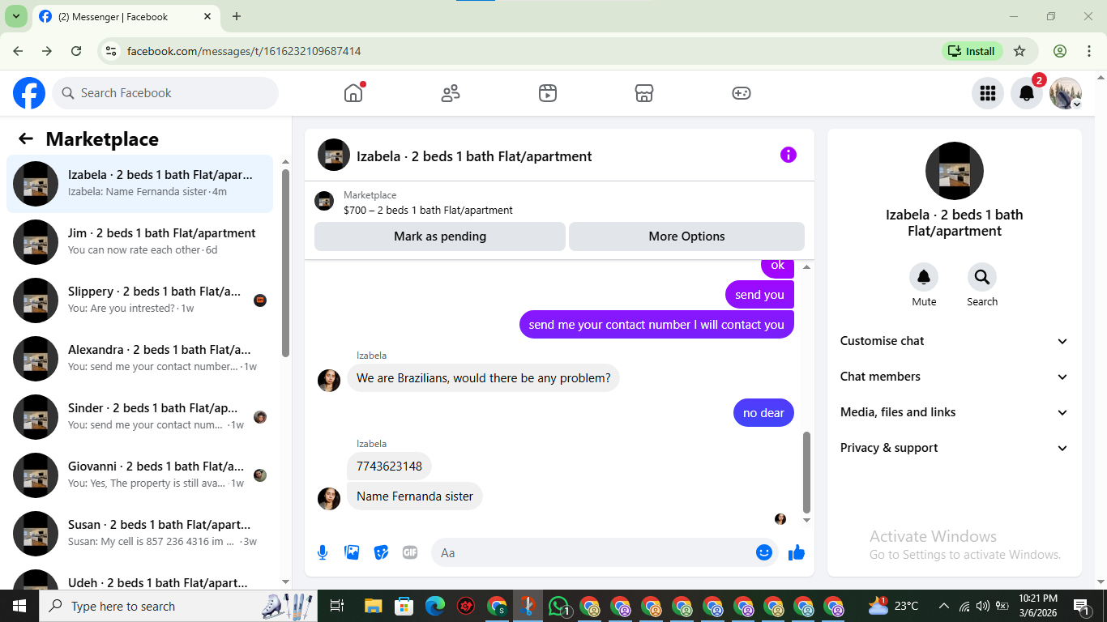Open Chrome profile icon

click(1060, 51)
